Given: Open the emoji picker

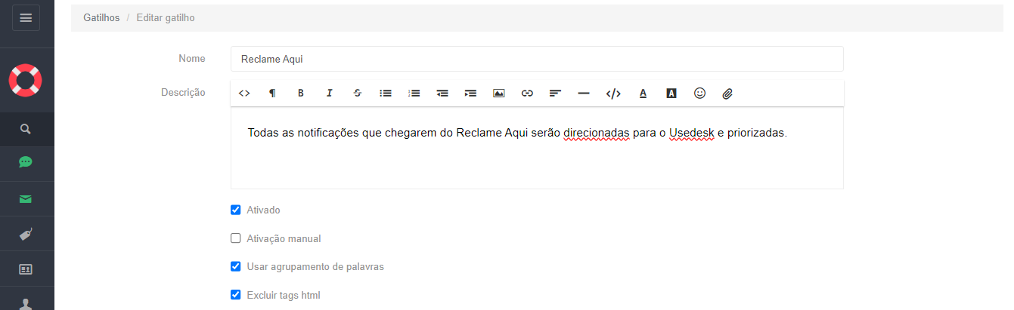Looking at the screenshot, I should click(699, 94).
